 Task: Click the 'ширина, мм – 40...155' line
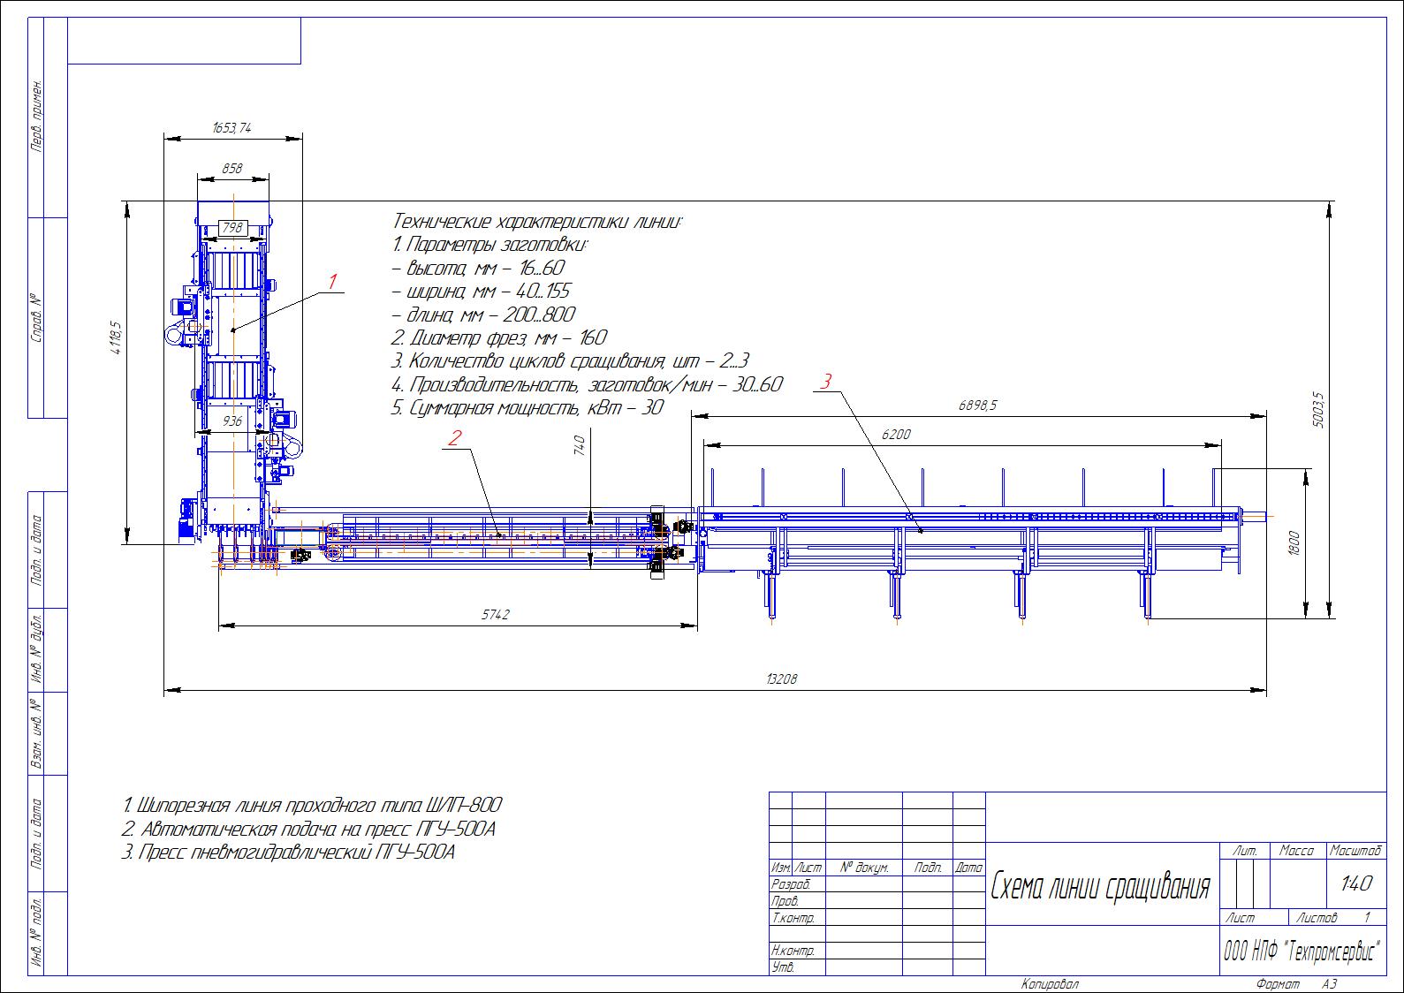(481, 292)
